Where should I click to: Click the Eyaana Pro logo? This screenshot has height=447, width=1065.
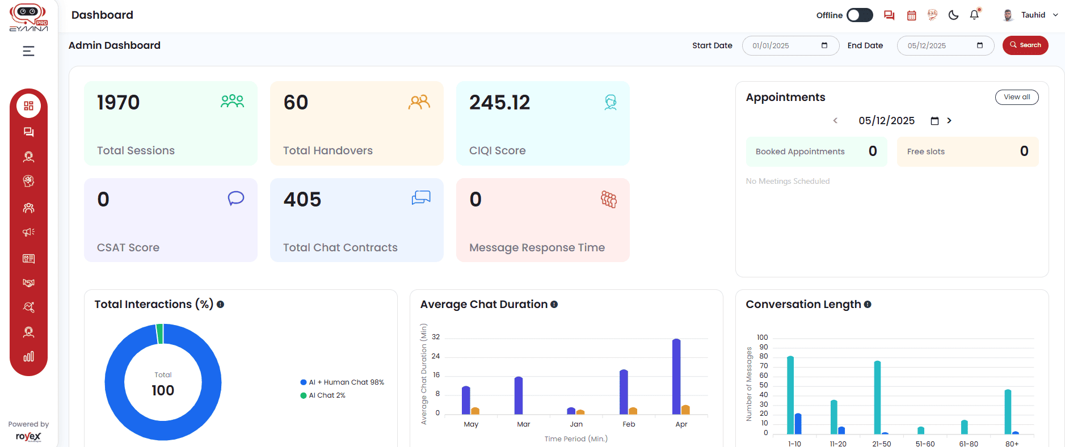pos(28,18)
